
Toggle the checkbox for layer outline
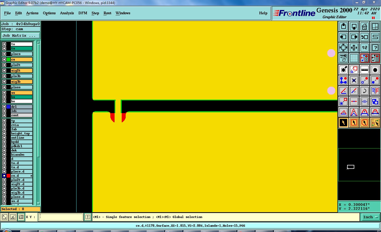4,138
